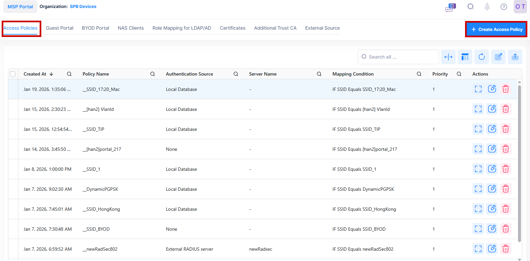530x261 pixels.
Task: Click the table vertical scrollbar
Action: 519,163
